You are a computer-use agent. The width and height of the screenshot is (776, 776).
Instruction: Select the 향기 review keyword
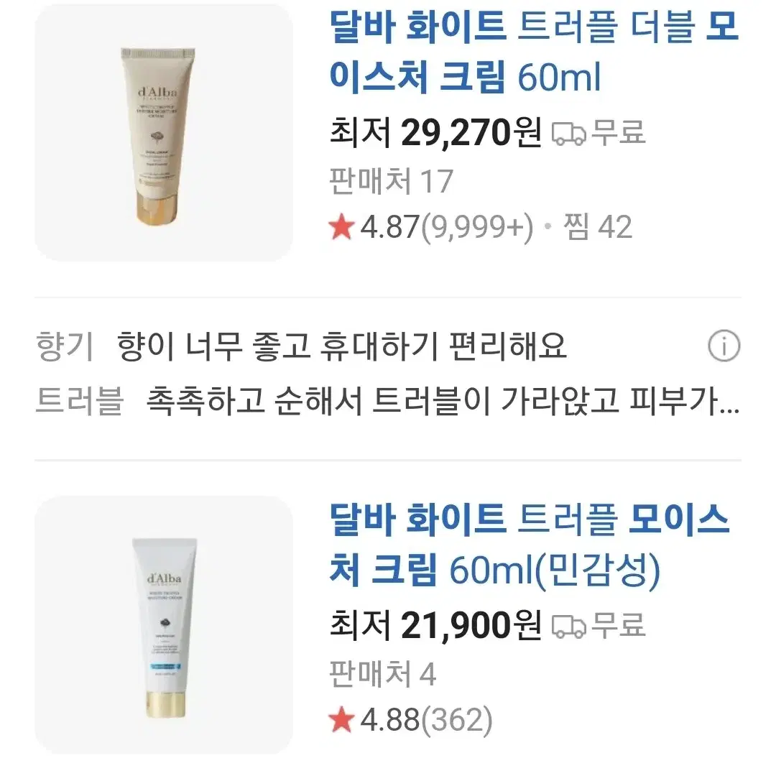coord(65,346)
